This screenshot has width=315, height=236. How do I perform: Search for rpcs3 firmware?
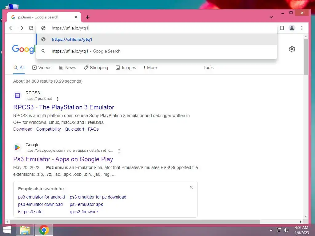click(x=84, y=212)
